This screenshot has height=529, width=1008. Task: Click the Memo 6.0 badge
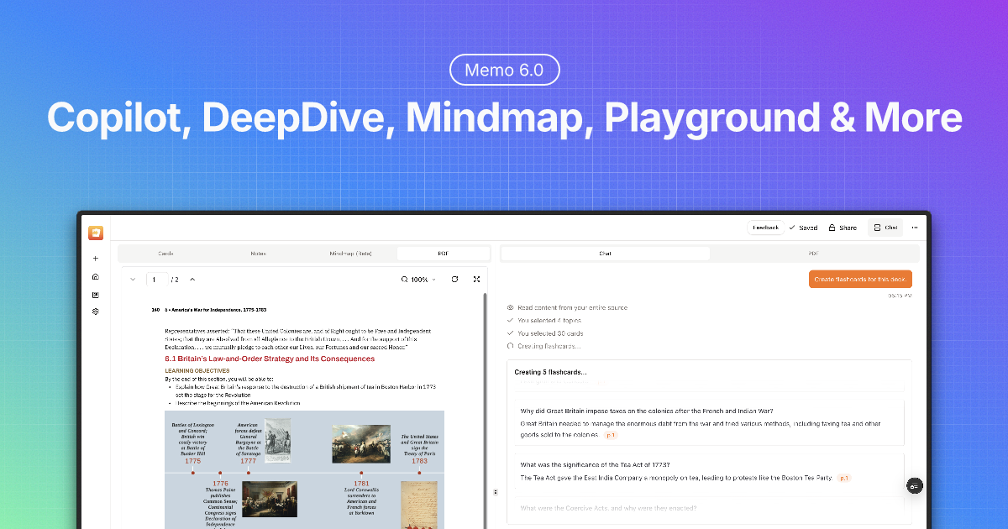tap(504, 70)
